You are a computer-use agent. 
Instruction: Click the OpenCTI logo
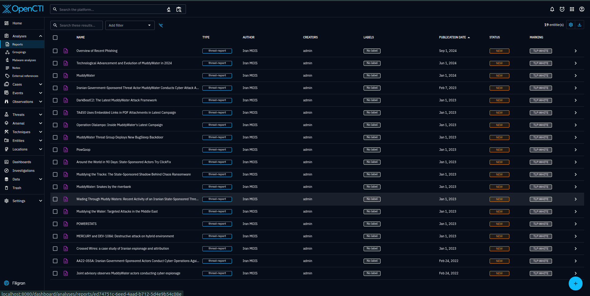coord(23,9)
